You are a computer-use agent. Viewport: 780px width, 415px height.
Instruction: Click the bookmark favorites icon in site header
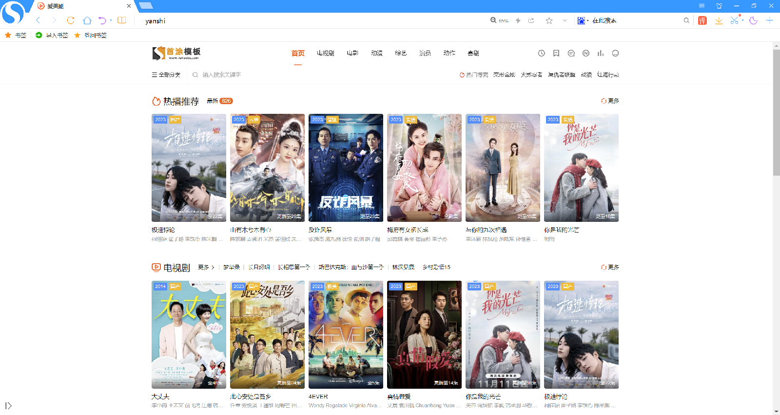pyautogui.click(x=556, y=54)
